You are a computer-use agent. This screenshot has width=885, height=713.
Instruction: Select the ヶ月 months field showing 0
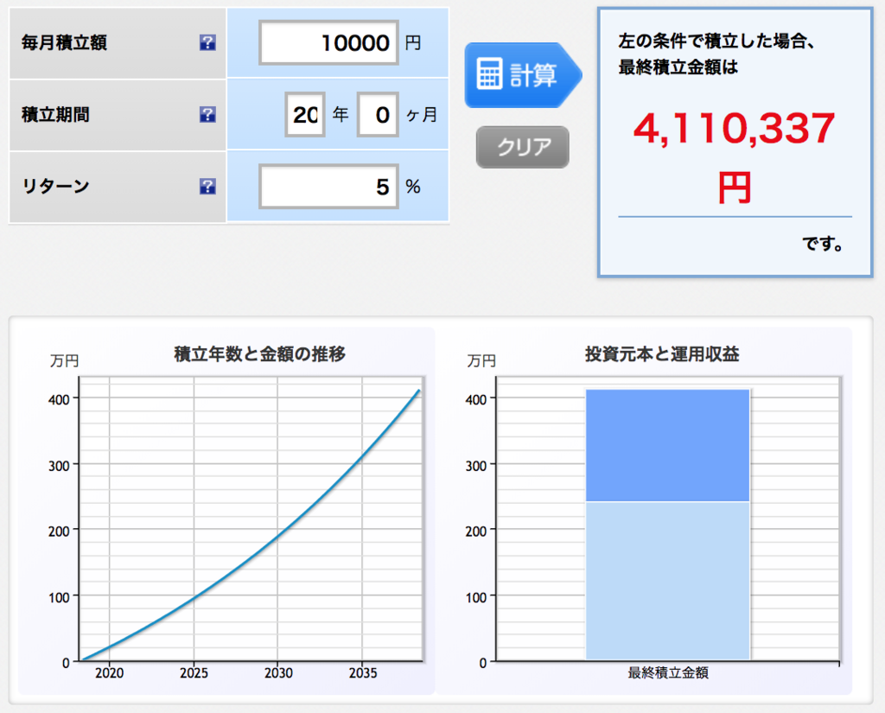click(x=378, y=113)
